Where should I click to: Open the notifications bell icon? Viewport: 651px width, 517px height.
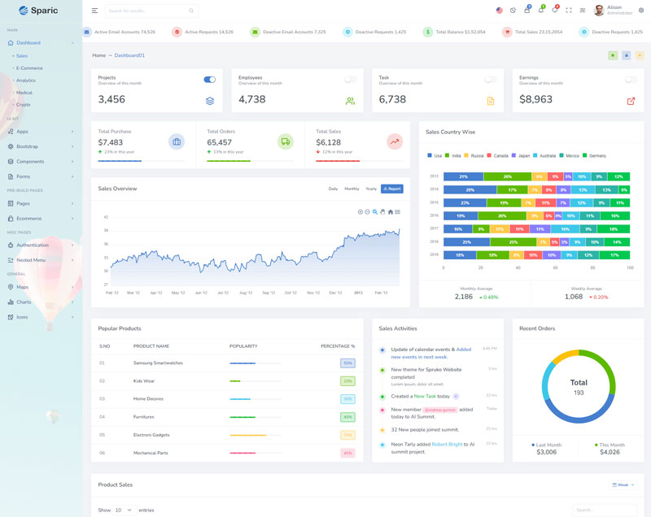click(540, 11)
